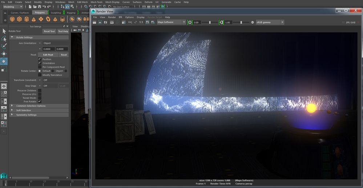The image size is (363, 188).
Task: Collapse the Rotate Settings section
Action: [x=39, y=37]
